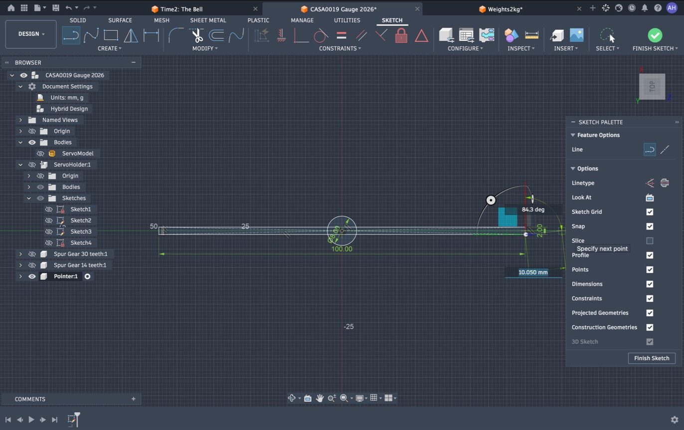This screenshot has height=430, width=684.
Task: Click the Look At icon in palette
Action: tap(650, 198)
